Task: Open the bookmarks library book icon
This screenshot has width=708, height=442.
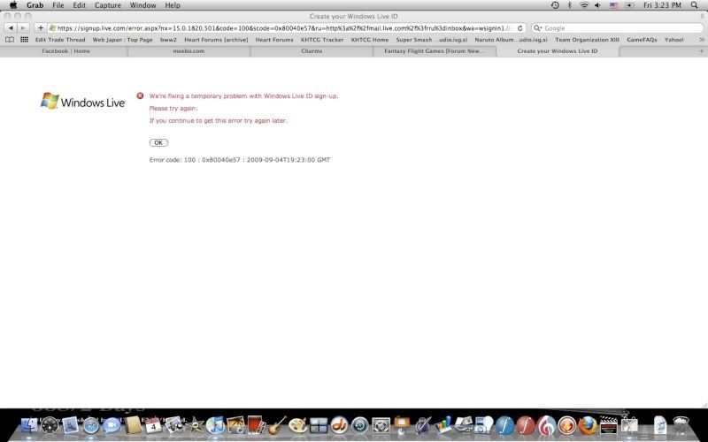Action: click(11, 40)
